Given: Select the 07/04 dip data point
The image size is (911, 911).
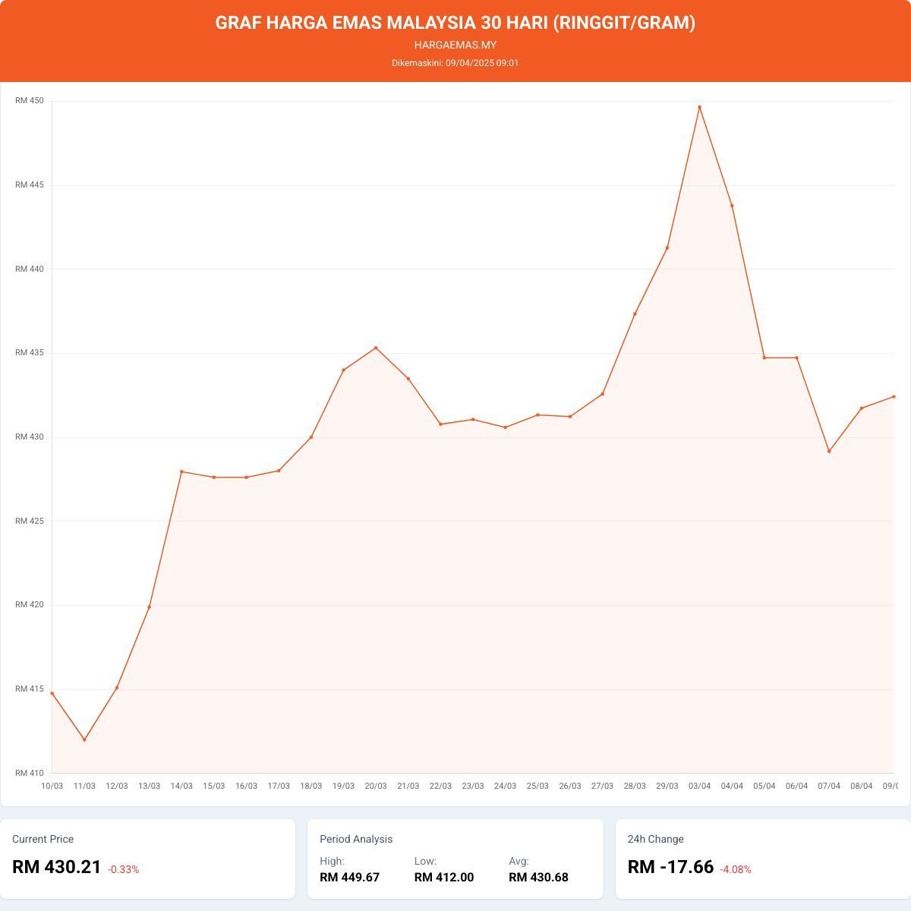Looking at the screenshot, I should point(829,451).
